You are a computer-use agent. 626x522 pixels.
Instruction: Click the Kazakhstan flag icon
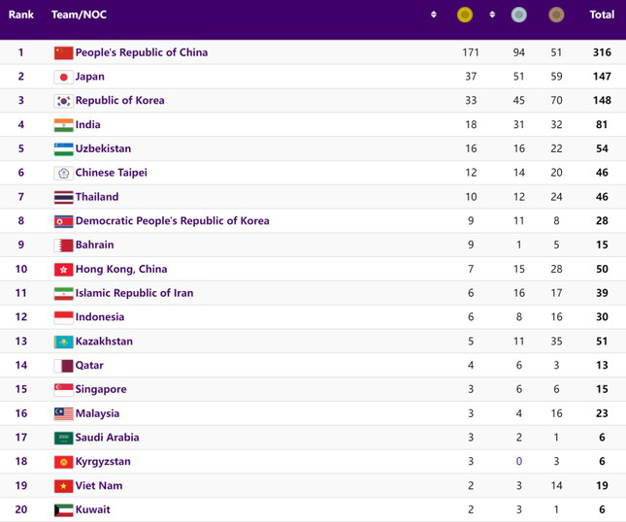(63, 342)
